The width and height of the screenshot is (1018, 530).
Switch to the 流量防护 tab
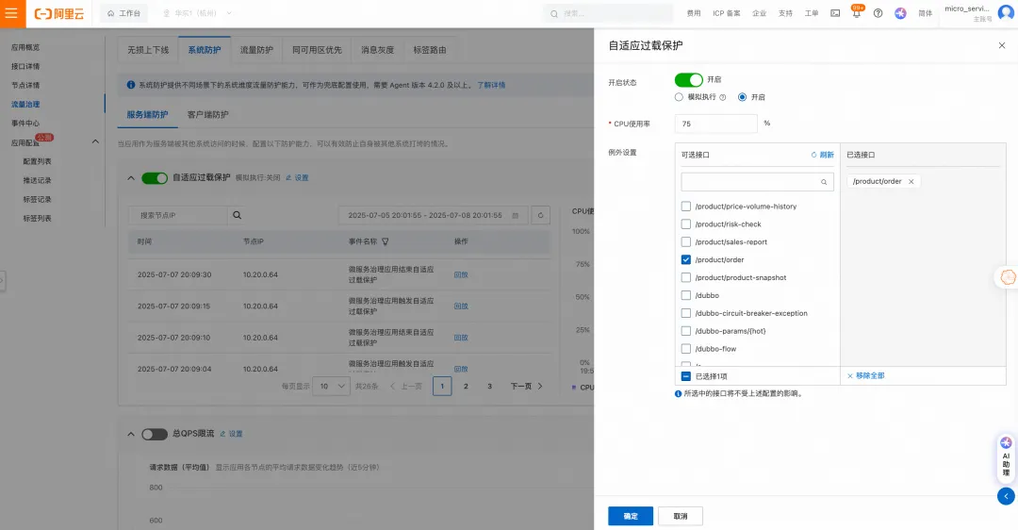[x=256, y=50]
